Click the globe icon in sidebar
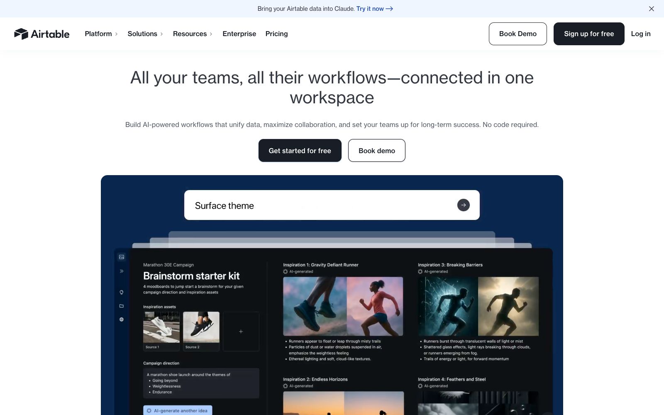This screenshot has width=664, height=415. click(x=122, y=320)
